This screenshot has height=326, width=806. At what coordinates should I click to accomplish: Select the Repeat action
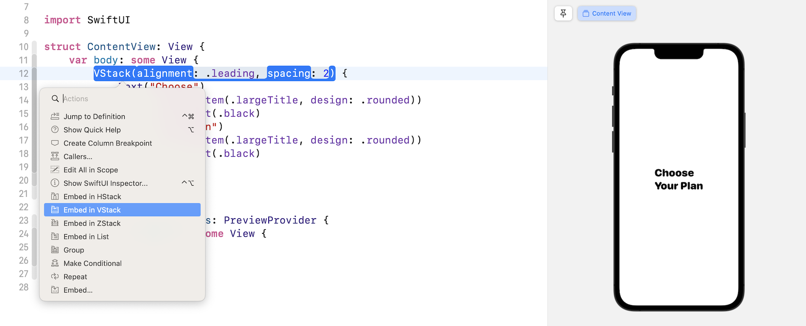click(x=122, y=277)
